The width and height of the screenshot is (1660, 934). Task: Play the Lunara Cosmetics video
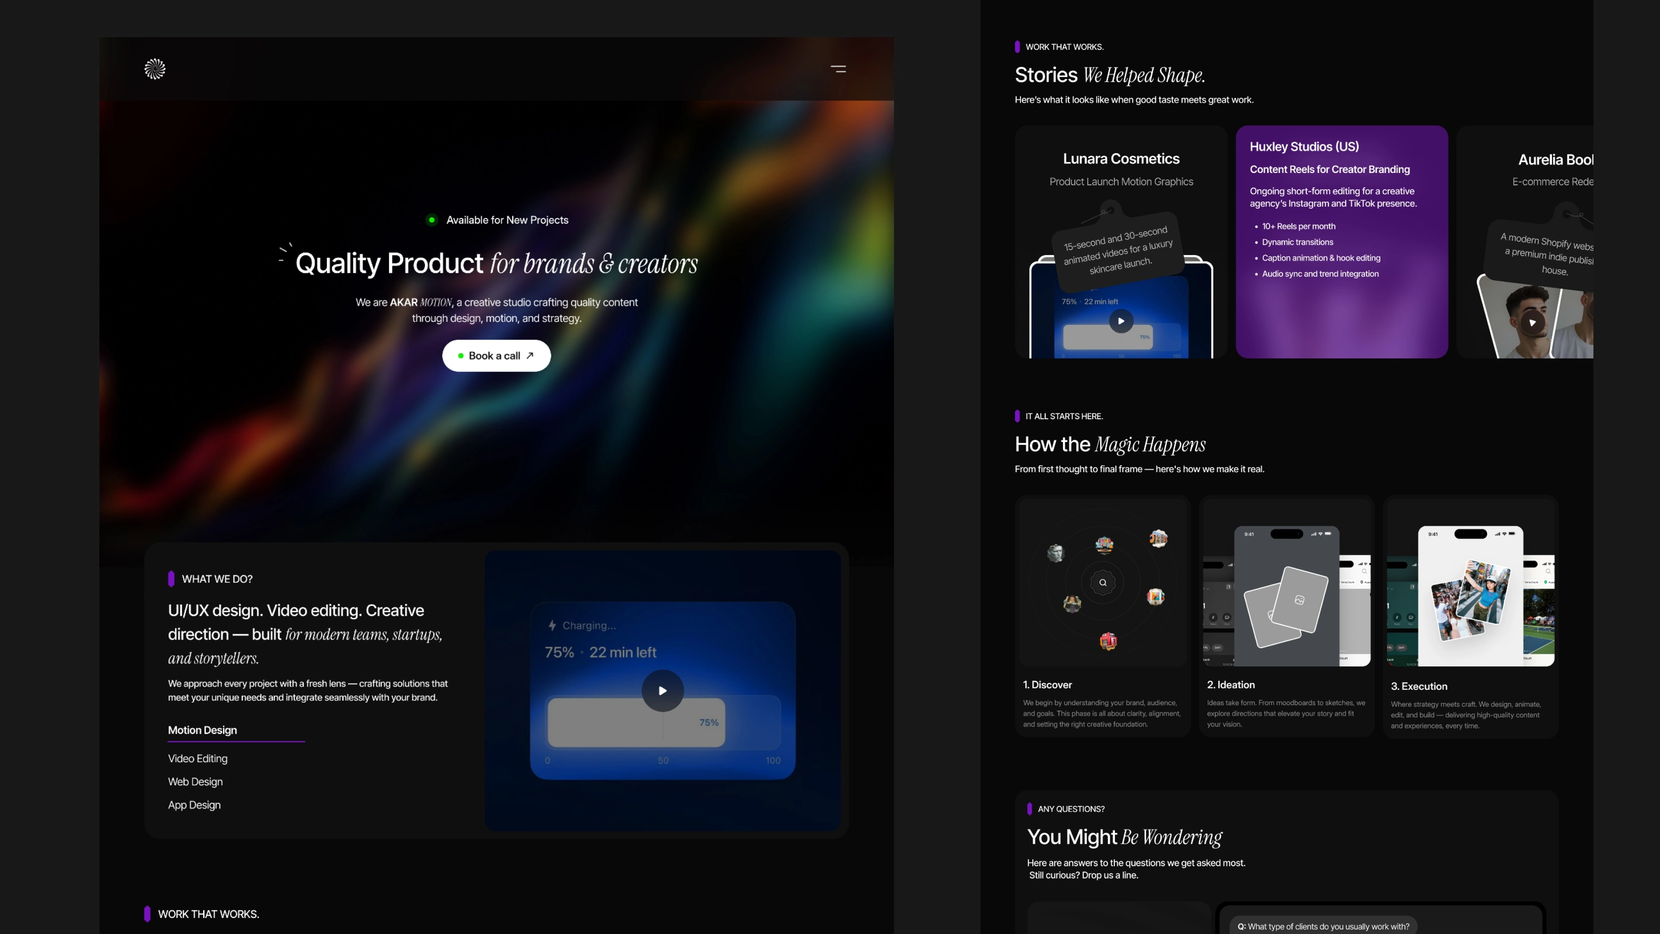1120,321
